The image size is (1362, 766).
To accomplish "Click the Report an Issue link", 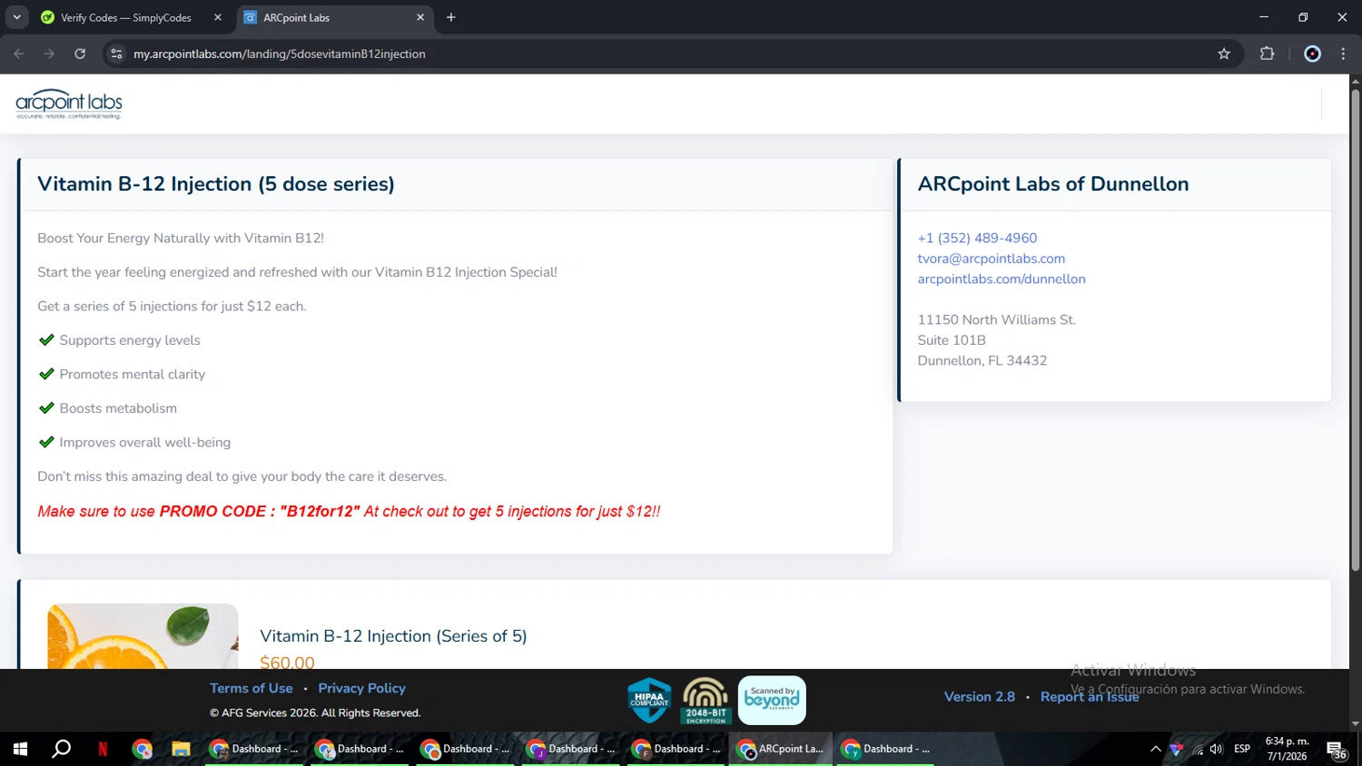I will [1090, 696].
